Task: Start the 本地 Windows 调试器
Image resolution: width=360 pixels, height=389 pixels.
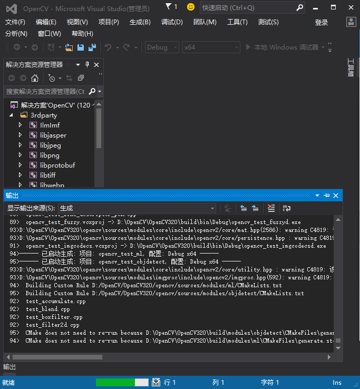Action: pos(282,47)
